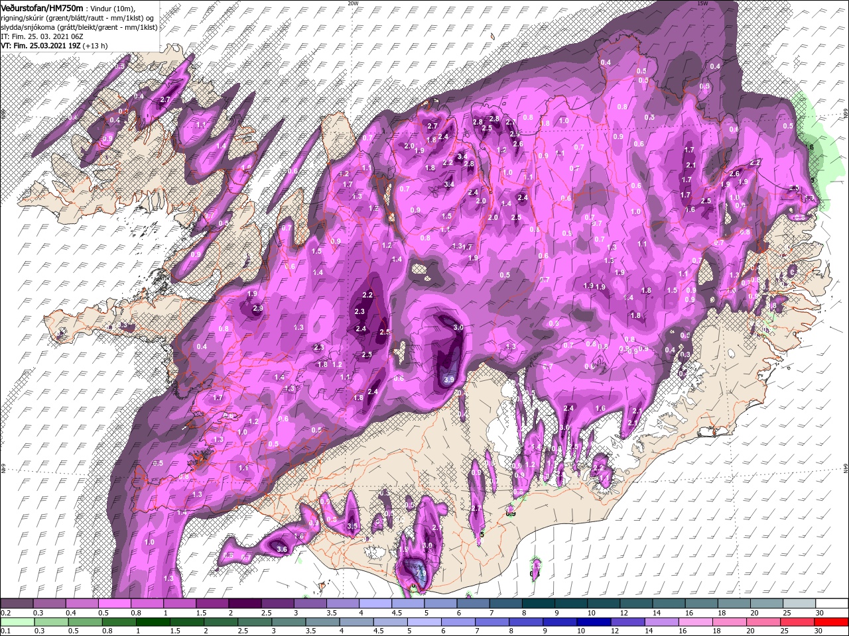
Task: Click the '0.1' label in the bottom legend row
Action: [5, 631]
